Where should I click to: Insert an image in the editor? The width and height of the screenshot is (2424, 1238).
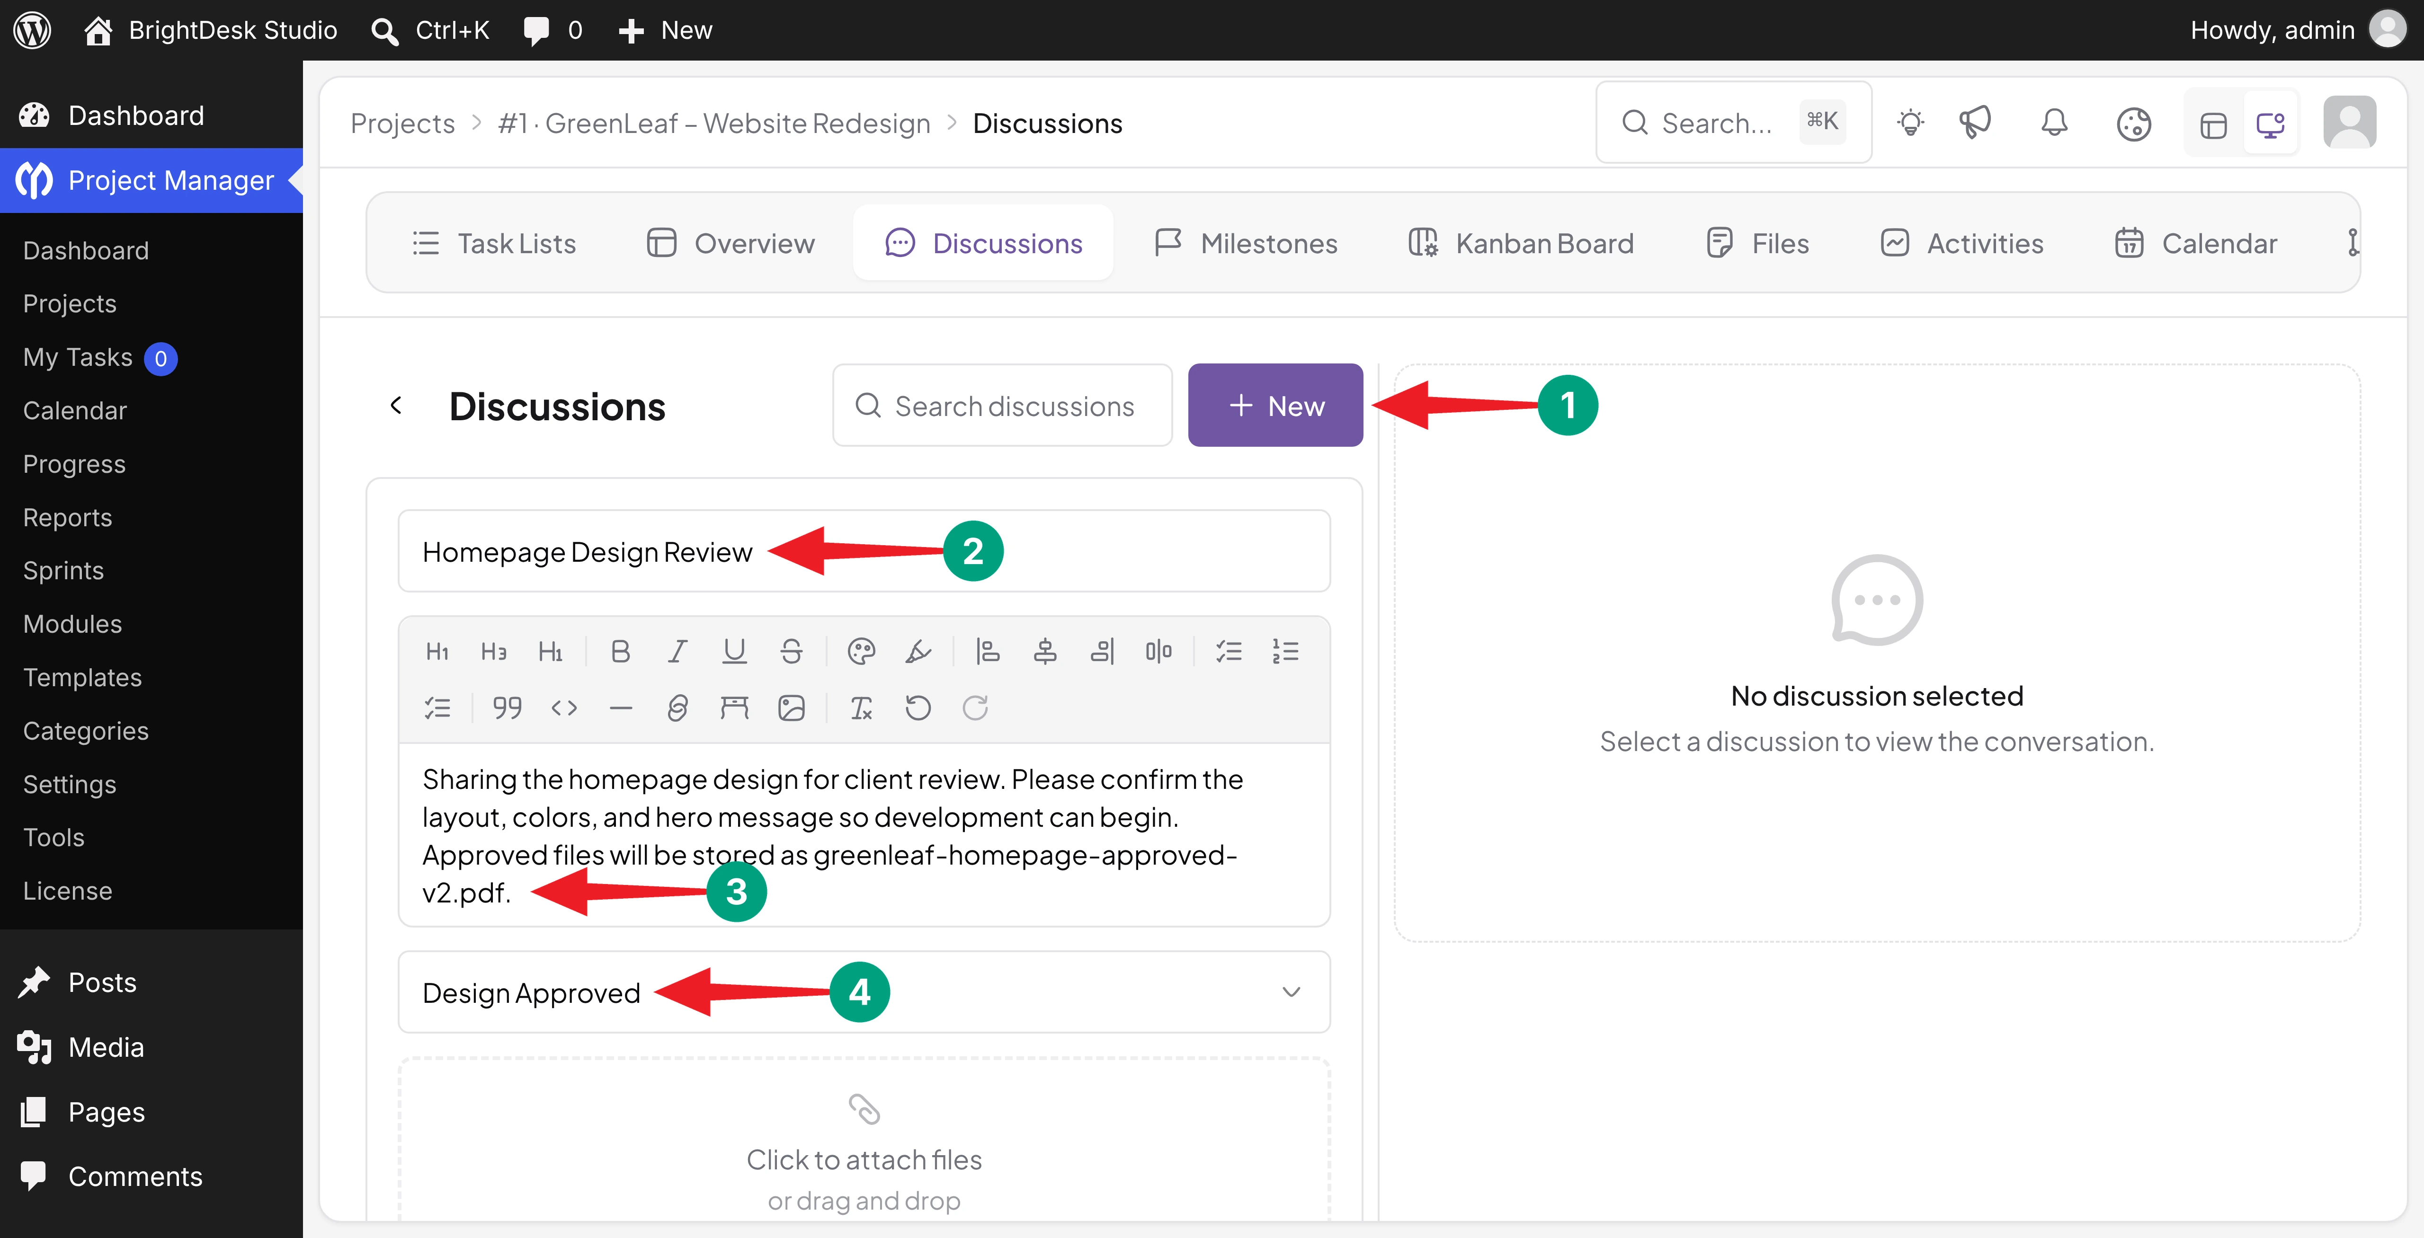(792, 707)
